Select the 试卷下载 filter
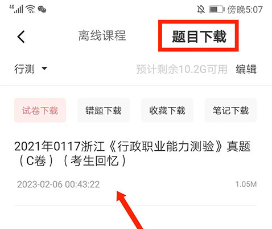The image size is (272, 229). coord(40,110)
